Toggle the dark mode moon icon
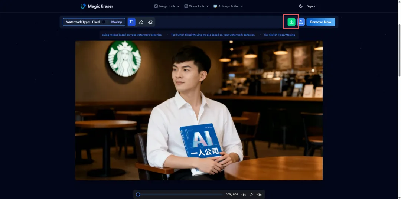This screenshot has width=401, height=199. [x=301, y=6]
